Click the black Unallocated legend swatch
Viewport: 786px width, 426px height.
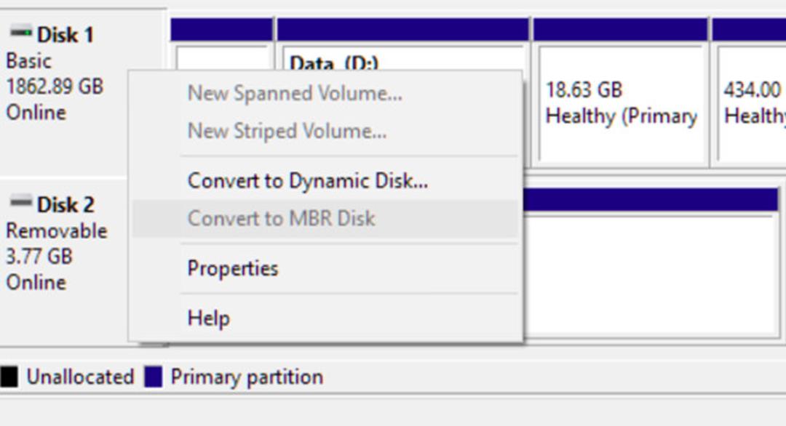9,377
